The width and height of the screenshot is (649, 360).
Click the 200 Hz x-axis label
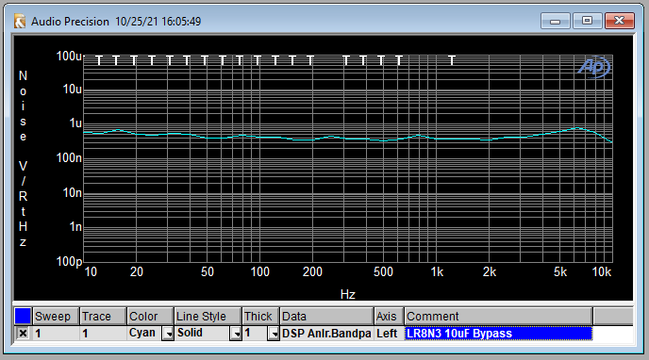[x=312, y=272]
